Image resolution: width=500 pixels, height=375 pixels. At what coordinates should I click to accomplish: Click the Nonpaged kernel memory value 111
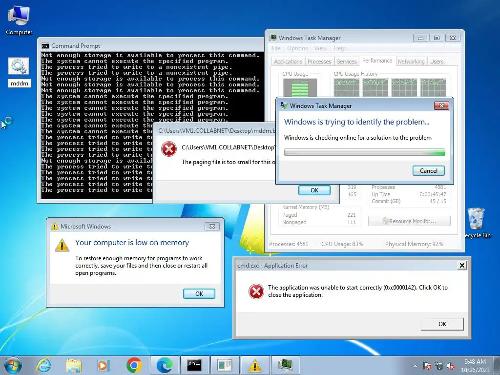(352, 222)
